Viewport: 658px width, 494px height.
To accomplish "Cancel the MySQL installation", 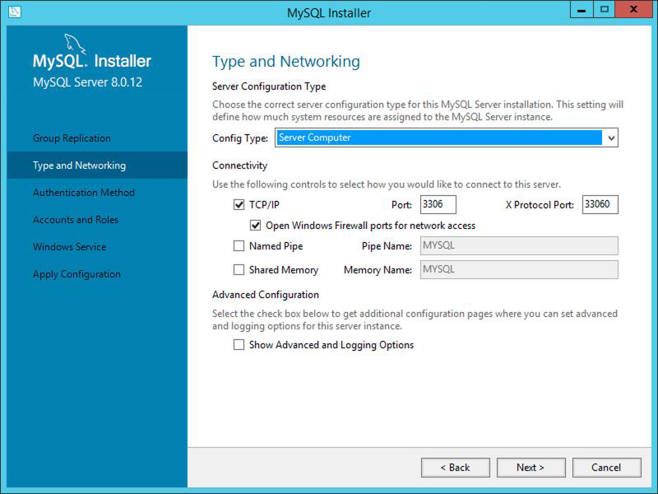I will coord(606,467).
